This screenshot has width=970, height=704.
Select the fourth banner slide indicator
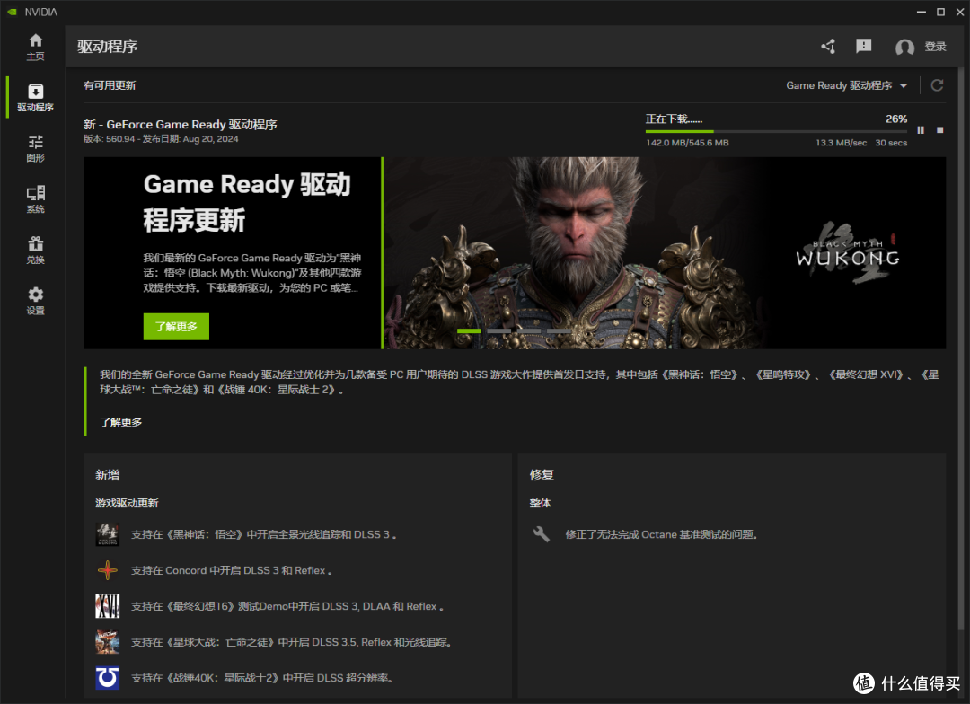pyautogui.click(x=559, y=331)
